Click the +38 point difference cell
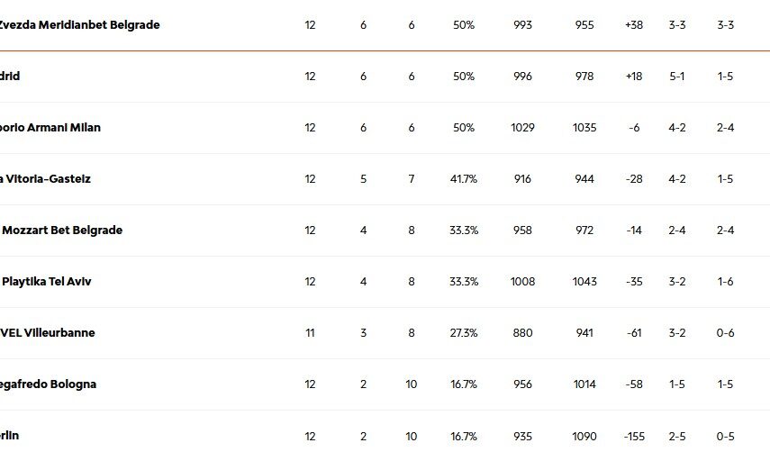This screenshot has height=461, width=770. tap(634, 25)
